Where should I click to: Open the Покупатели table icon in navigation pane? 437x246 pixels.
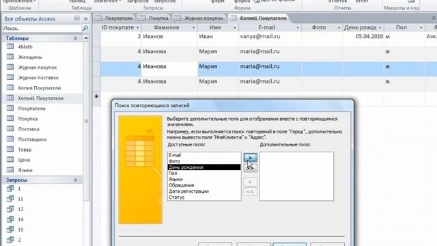pyautogui.click(x=10, y=109)
